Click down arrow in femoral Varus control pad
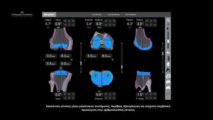Screen dimensions: 213x120 [x=69, y=25]
